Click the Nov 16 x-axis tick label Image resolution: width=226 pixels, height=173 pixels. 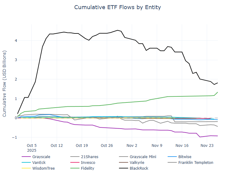click(181, 146)
